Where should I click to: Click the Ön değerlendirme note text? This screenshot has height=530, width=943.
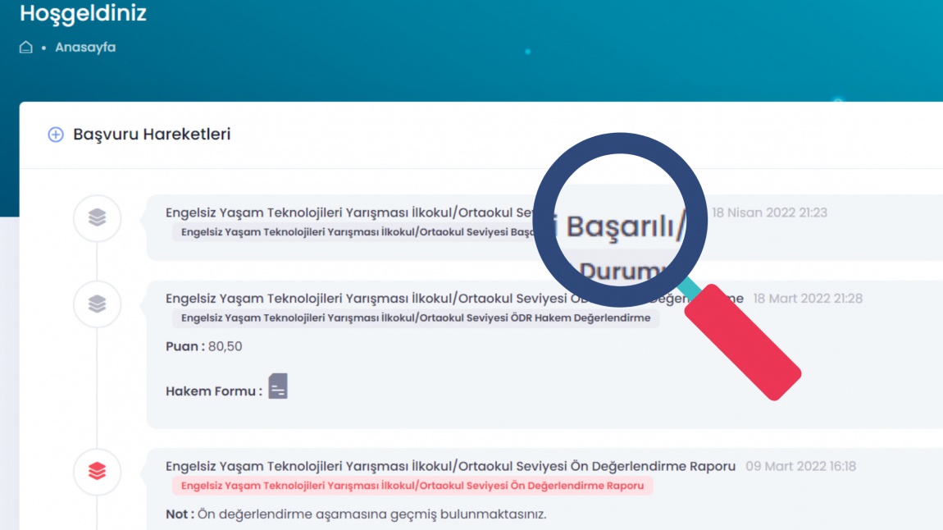pyautogui.click(x=356, y=514)
